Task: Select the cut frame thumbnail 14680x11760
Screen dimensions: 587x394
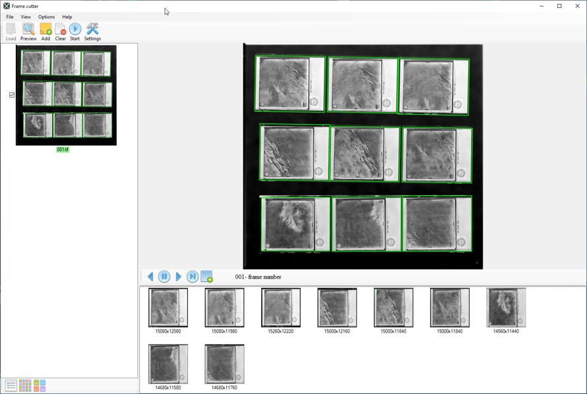Action: pyautogui.click(x=224, y=364)
